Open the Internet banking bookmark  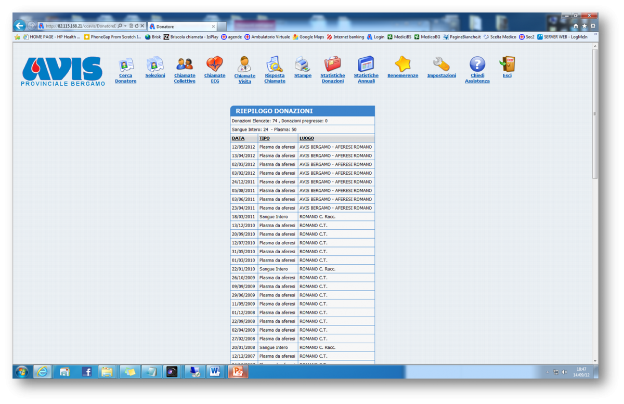pos(345,37)
